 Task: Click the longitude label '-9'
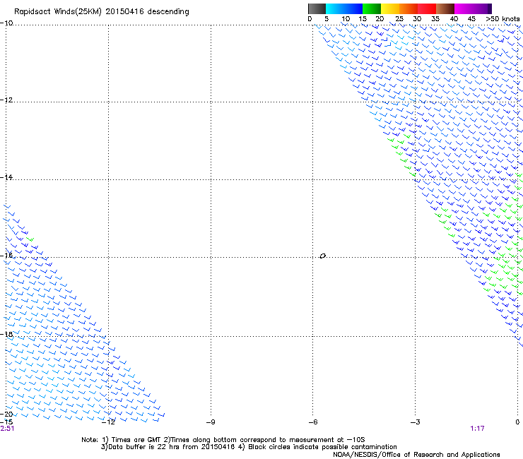click(x=211, y=422)
